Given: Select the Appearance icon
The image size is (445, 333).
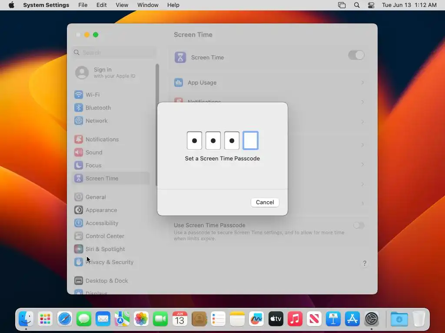Looking at the screenshot, I should pyautogui.click(x=79, y=210).
